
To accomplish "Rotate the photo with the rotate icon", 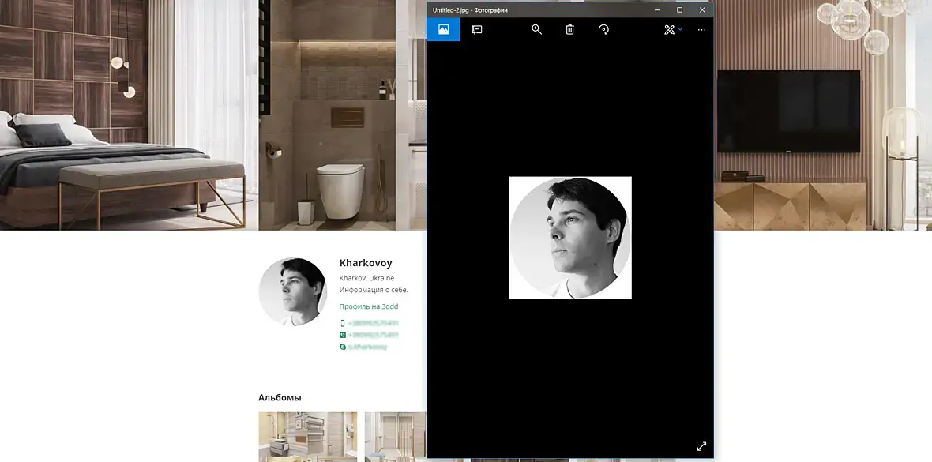I will point(603,30).
